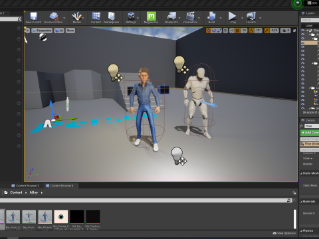
Task: Open the rotation snap angle value
Action: [x=258, y=31]
